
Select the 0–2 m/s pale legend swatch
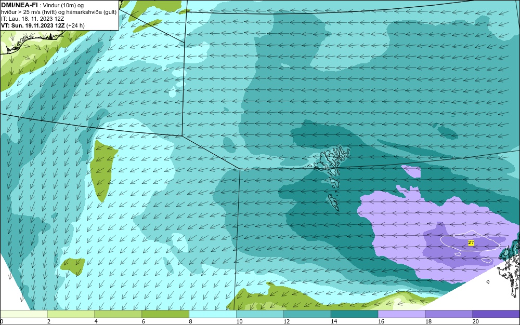(x=24, y=314)
